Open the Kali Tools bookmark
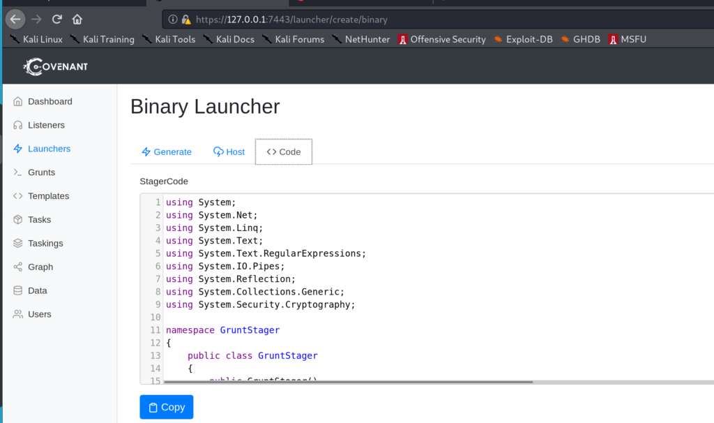Screen dimensions: 714x423 pyautogui.click(x=169, y=39)
